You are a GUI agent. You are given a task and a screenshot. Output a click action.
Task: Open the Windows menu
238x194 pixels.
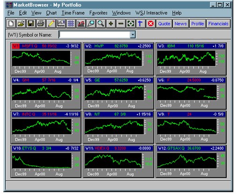click(x=122, y=13)
